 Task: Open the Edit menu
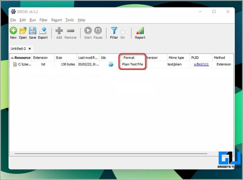pos(23,20)
